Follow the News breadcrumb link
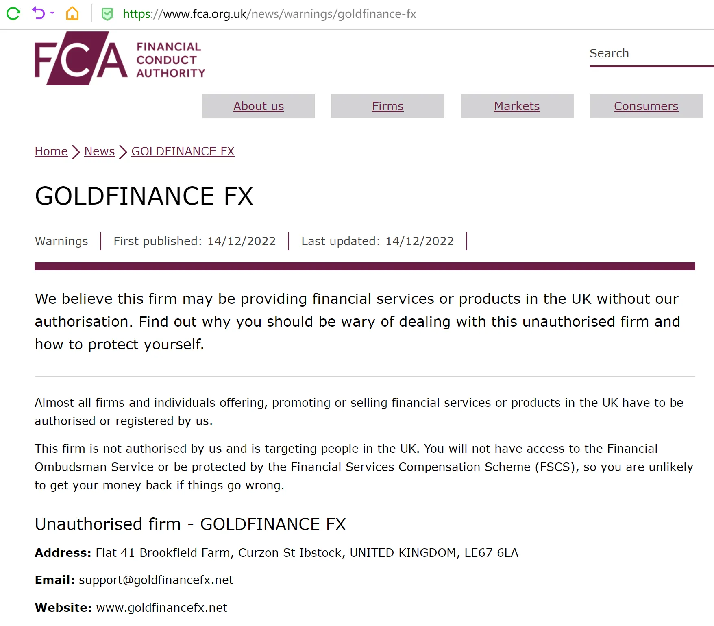The image size is (714, 626). coord(100,151)
